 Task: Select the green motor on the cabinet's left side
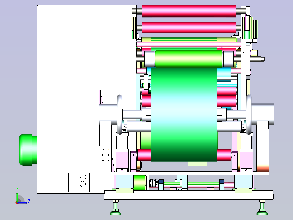coord(28,150)
